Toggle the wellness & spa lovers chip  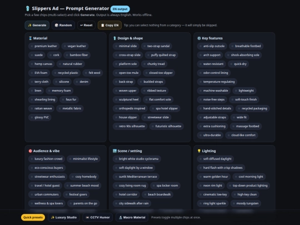click(47, 203)
